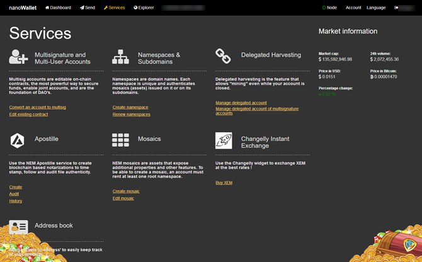This screenshot has height=262, width=422.
Task: Click the Delegated Harvesting heading
Action: point(271,55)
